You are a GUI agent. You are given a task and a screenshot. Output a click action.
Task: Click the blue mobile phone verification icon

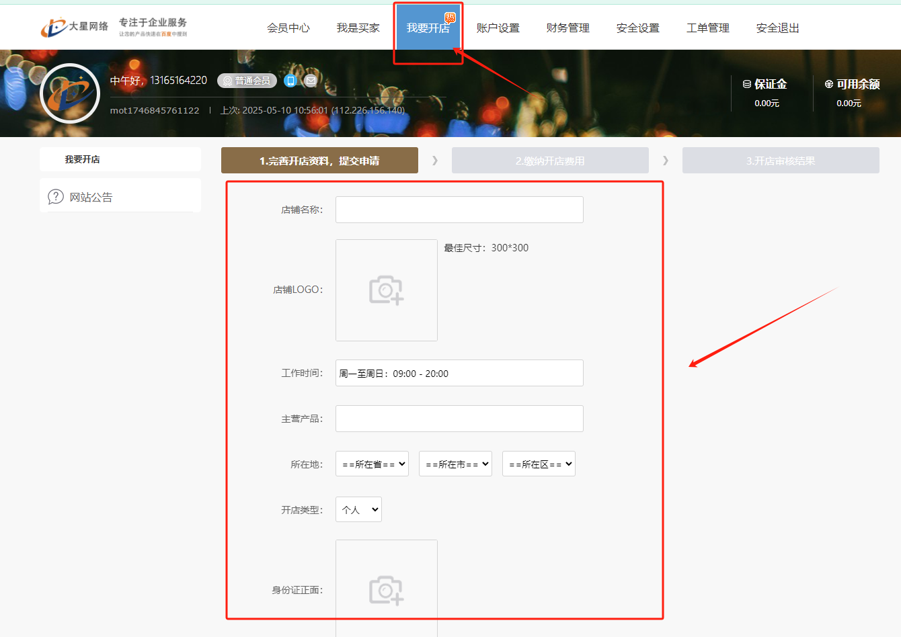coord(290,81)
